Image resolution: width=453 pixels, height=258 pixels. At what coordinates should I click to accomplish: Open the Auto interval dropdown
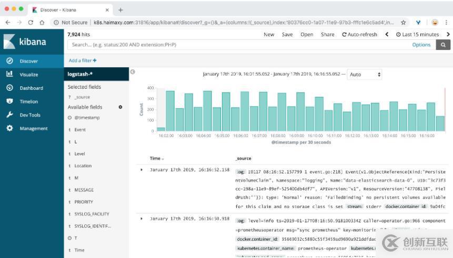365,75
